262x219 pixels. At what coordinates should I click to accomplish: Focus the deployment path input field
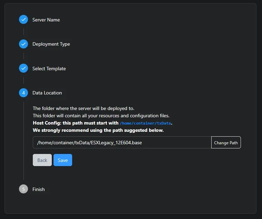[x=122, y=143]
